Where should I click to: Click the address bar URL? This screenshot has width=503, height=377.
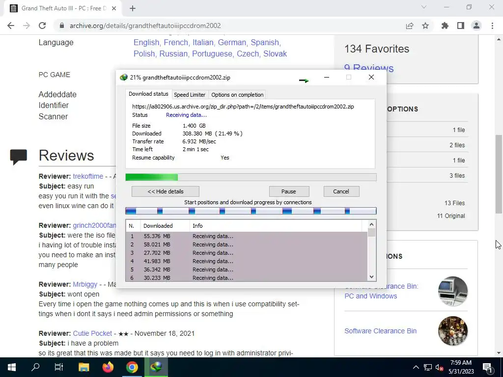tap(145, 26)
